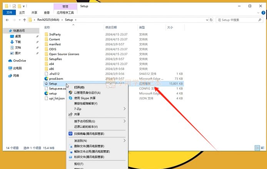The image size is (267, 169).
Task: Open 文档 in navigation pane
Action: tap(18, 48)
